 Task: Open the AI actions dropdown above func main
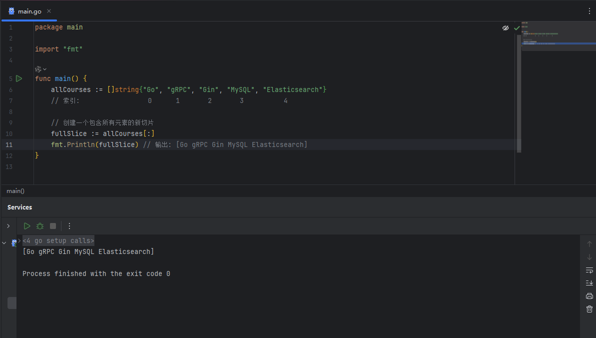click(x=40, y=69)
